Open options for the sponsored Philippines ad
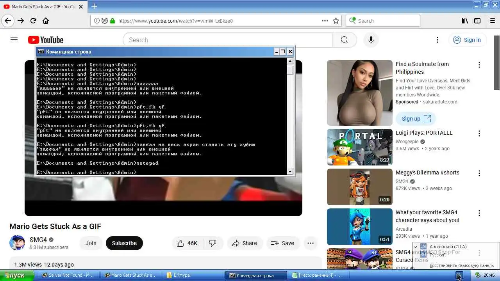Viewport: 500px width, 281px height. point(479,65)
